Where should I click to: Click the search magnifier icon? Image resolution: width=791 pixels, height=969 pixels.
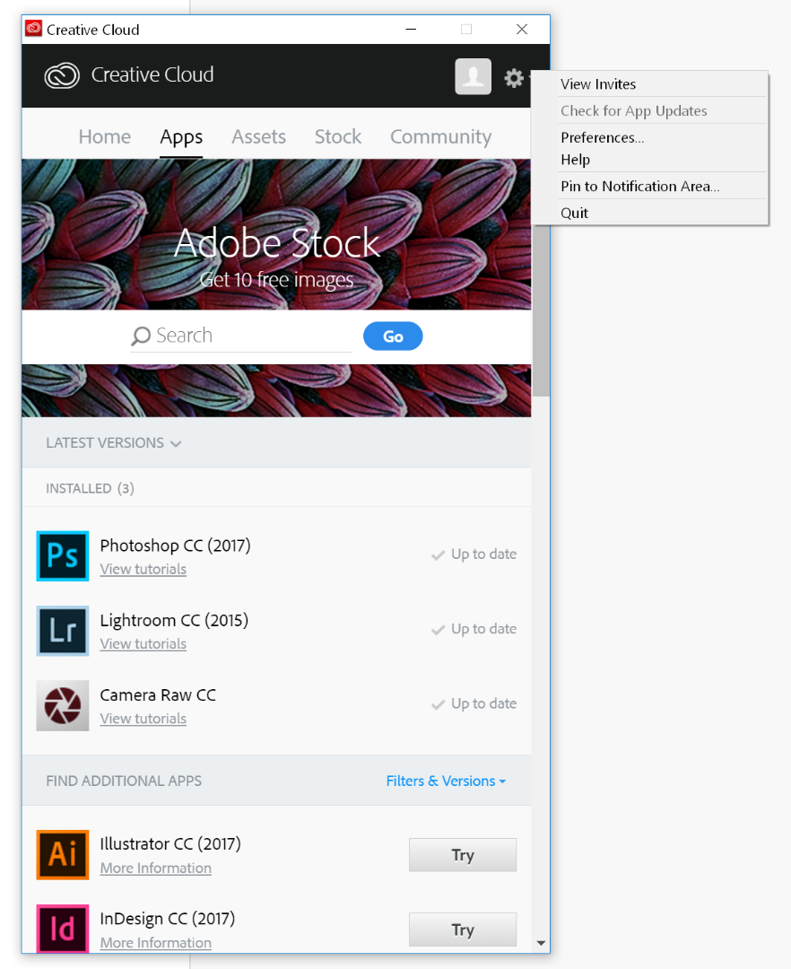(x=141, y=336)
